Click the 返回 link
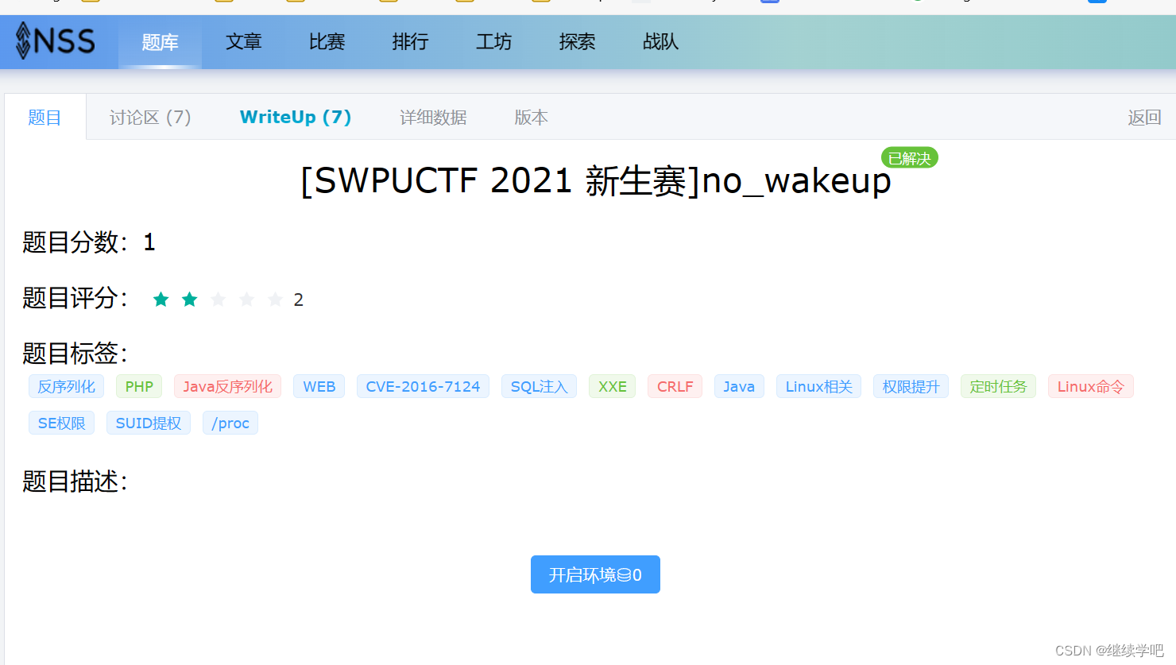Screen dimensions: 1176x665 [x=1144, y=118]
